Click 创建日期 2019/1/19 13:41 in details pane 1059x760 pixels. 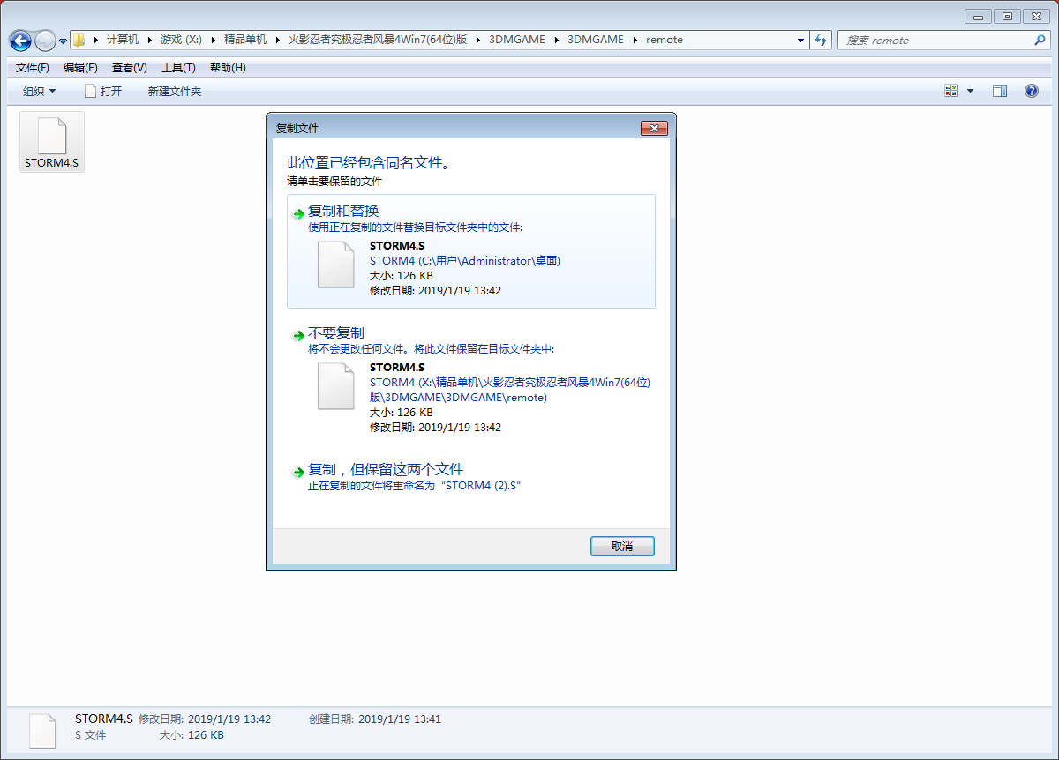point(374,719)
